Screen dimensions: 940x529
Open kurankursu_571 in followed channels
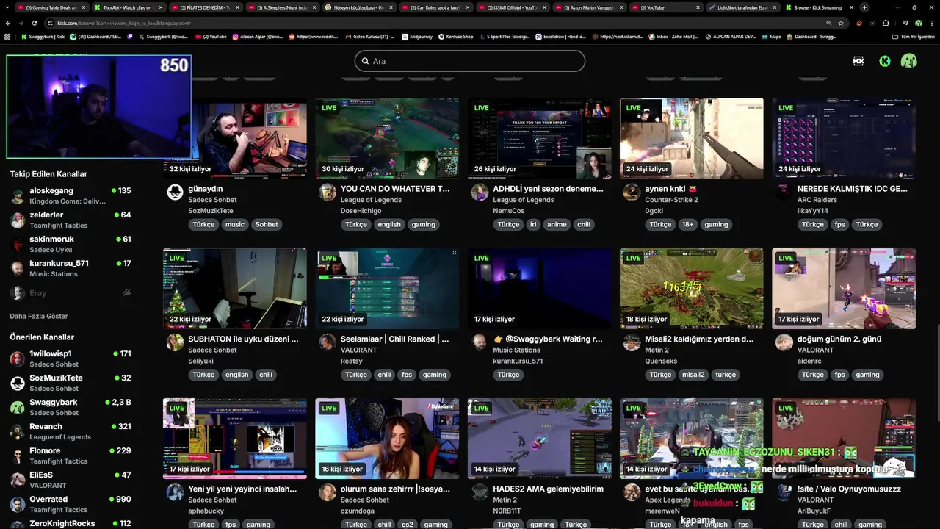point(71,268)
